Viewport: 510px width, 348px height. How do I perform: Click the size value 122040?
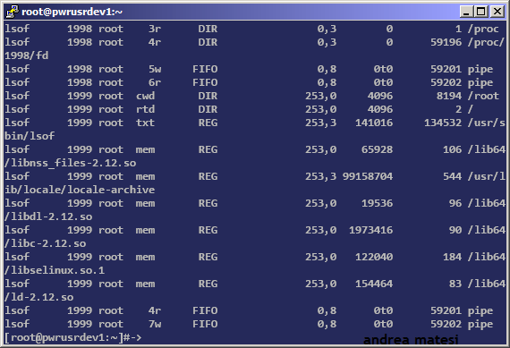coord(374,257)
